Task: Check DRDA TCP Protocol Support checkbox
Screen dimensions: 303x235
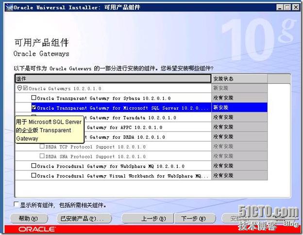Action: pyautogui.click(x=42, y=146)
